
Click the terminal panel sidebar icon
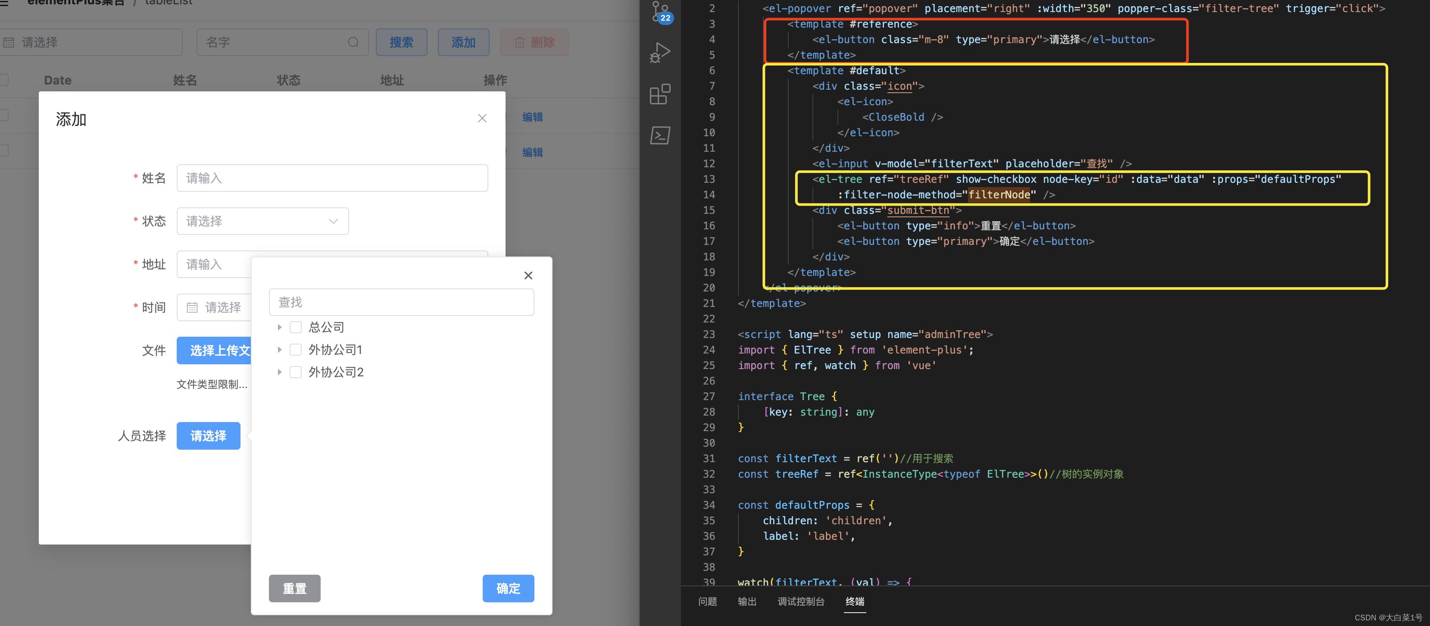point(660,135)
